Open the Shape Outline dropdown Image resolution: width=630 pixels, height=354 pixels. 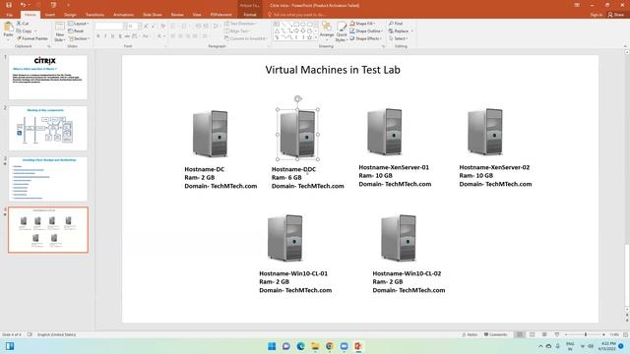pos(366,30)
